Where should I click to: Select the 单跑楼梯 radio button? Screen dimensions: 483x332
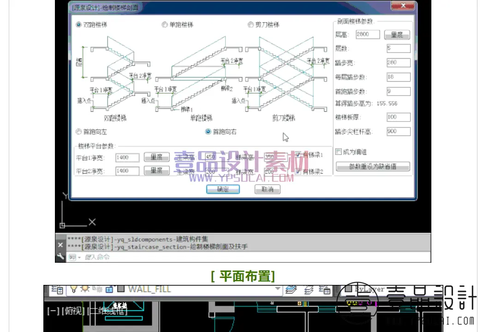165,24
